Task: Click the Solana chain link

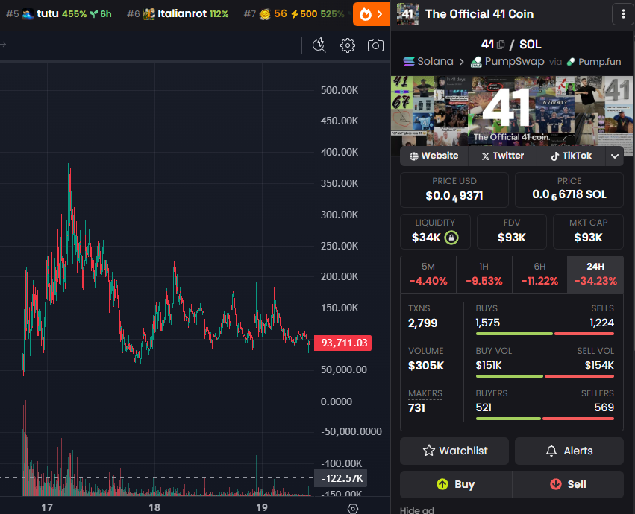Action: click(x=428, y=62)
